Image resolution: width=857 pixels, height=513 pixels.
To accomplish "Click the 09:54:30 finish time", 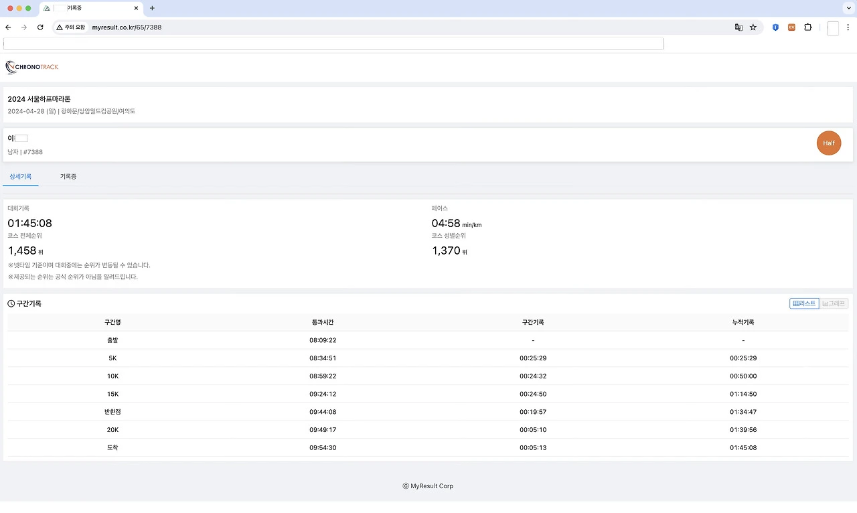I will (x=323, y=447).
